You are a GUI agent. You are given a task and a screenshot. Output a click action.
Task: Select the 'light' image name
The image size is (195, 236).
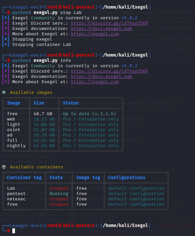[x=14, y=124]
